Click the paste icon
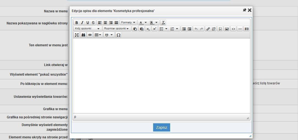This screenshot has width=298, height=140. click(x=135, y=29)
